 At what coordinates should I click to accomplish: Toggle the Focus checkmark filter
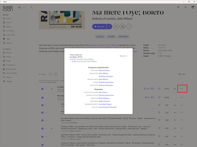56,74
